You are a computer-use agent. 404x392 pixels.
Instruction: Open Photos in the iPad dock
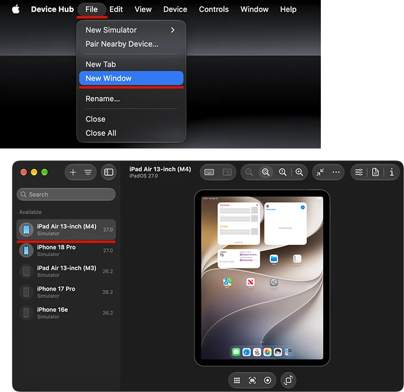(267, 352)
